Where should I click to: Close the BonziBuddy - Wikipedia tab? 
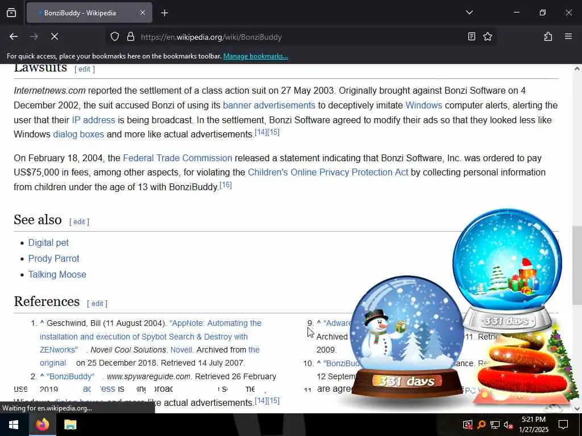coord(143,12)
